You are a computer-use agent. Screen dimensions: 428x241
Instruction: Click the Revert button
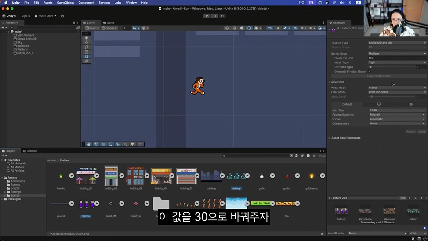[410, 131]
